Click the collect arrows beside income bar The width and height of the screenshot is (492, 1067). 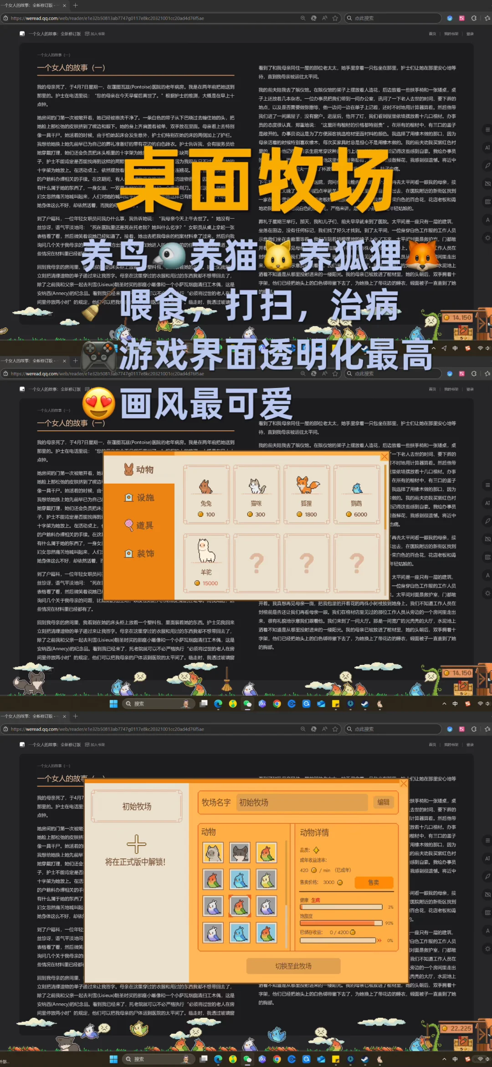click(379, 940)
